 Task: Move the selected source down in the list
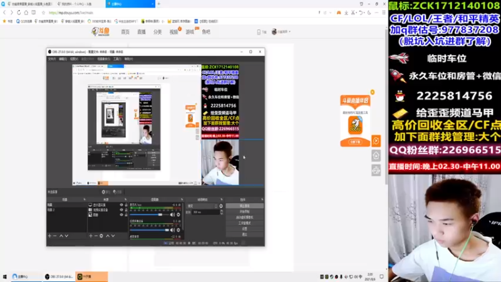113,236
